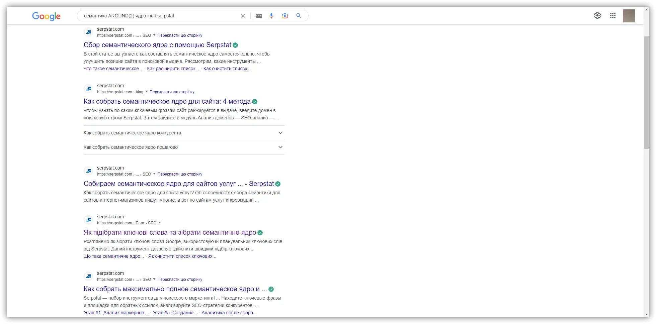Clear the search query with X
The width and height of the screenshot is (656, 324).
click(x=243, y=16)
